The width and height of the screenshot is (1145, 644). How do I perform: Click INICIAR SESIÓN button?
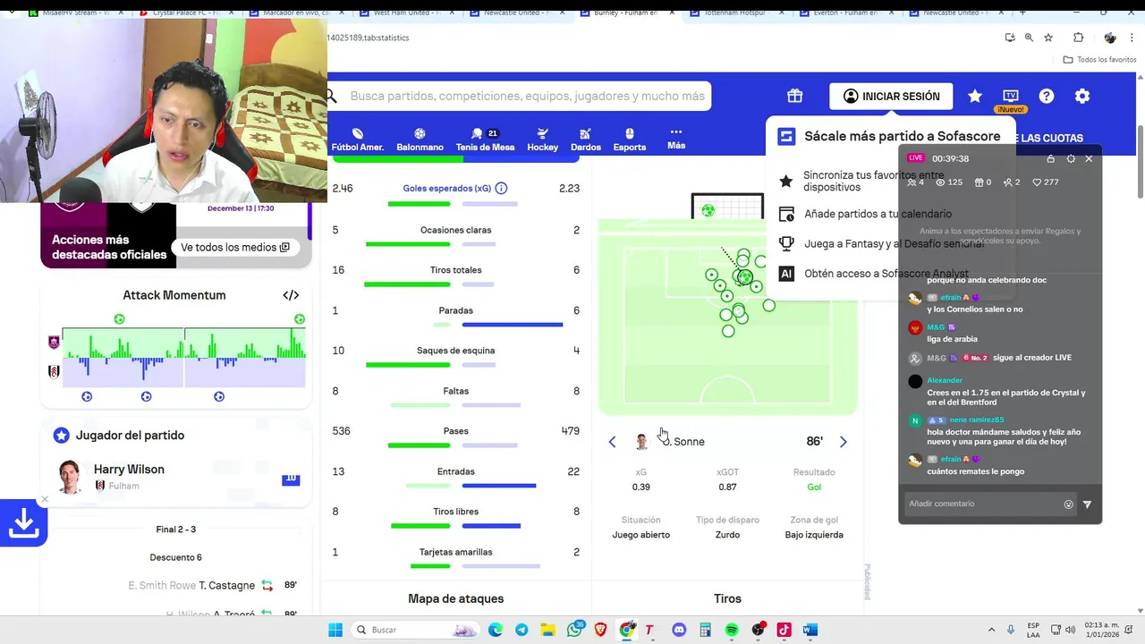coord(891,96)
